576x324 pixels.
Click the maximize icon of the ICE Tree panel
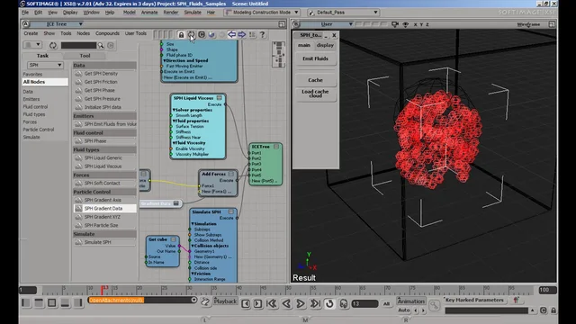[x=282, y=24]
